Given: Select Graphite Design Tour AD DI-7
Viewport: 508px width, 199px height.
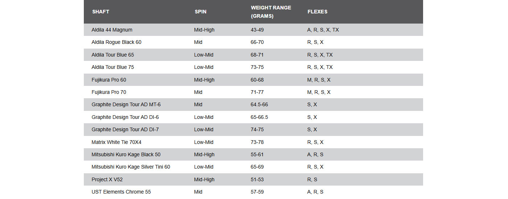Looking at the screenshot, I should (125, 129).
